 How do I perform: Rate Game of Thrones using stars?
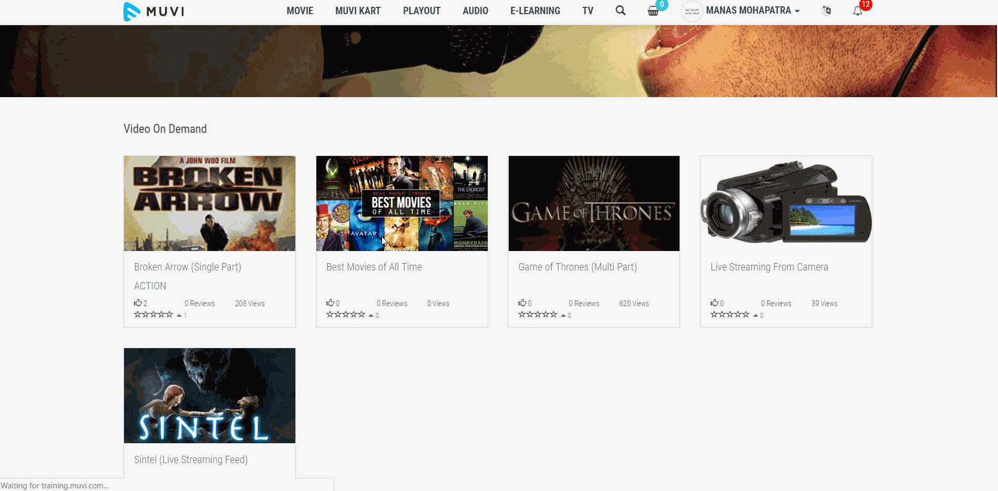pos(538,315)
